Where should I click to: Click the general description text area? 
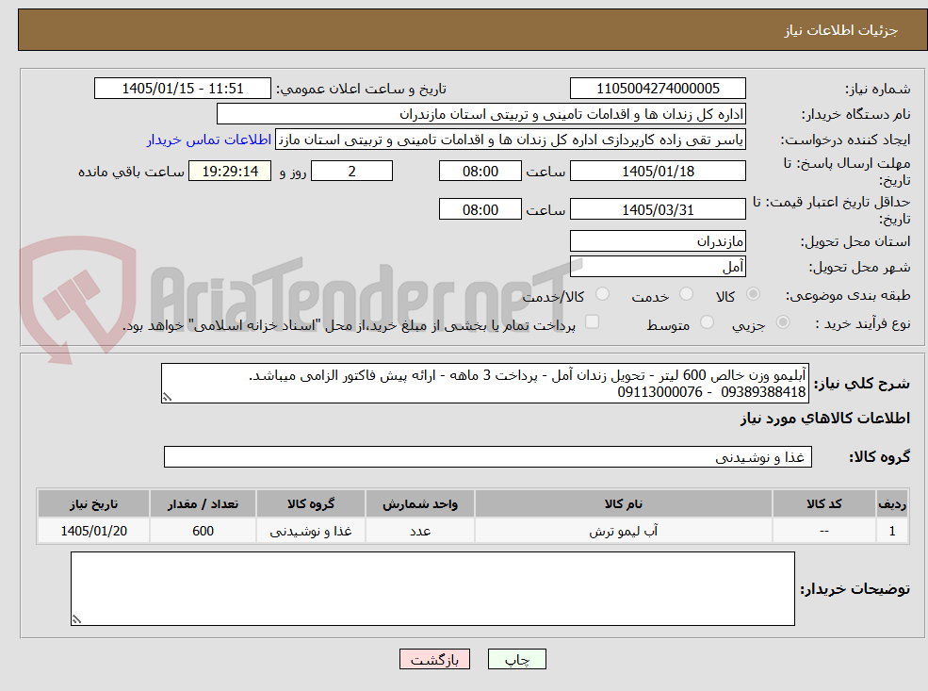pyautogui.click(x=484, y=384)
